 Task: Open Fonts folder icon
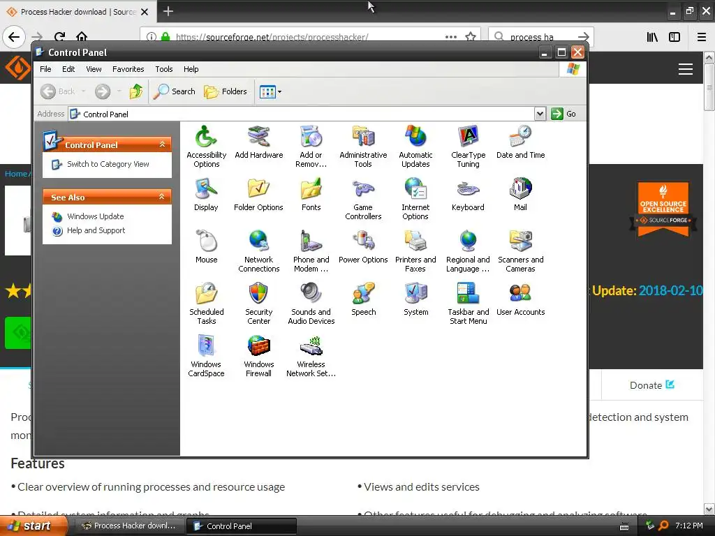point(311,195)
